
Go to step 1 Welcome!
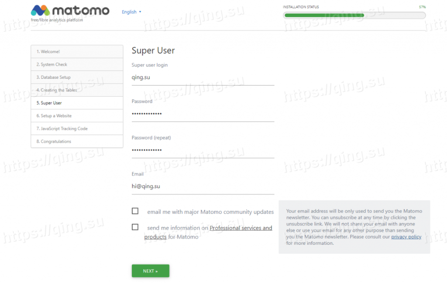coord(77,52)
